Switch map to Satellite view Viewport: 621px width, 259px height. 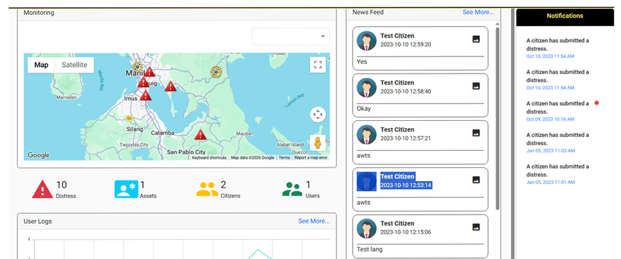tap(75, 65)
